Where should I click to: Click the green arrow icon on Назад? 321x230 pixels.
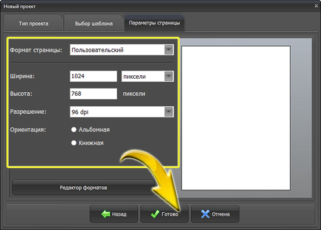pyautogui.click(x=106, y=214)
